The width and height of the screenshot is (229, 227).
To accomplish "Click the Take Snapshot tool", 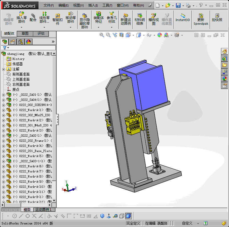I will click(x=217, y=17).
